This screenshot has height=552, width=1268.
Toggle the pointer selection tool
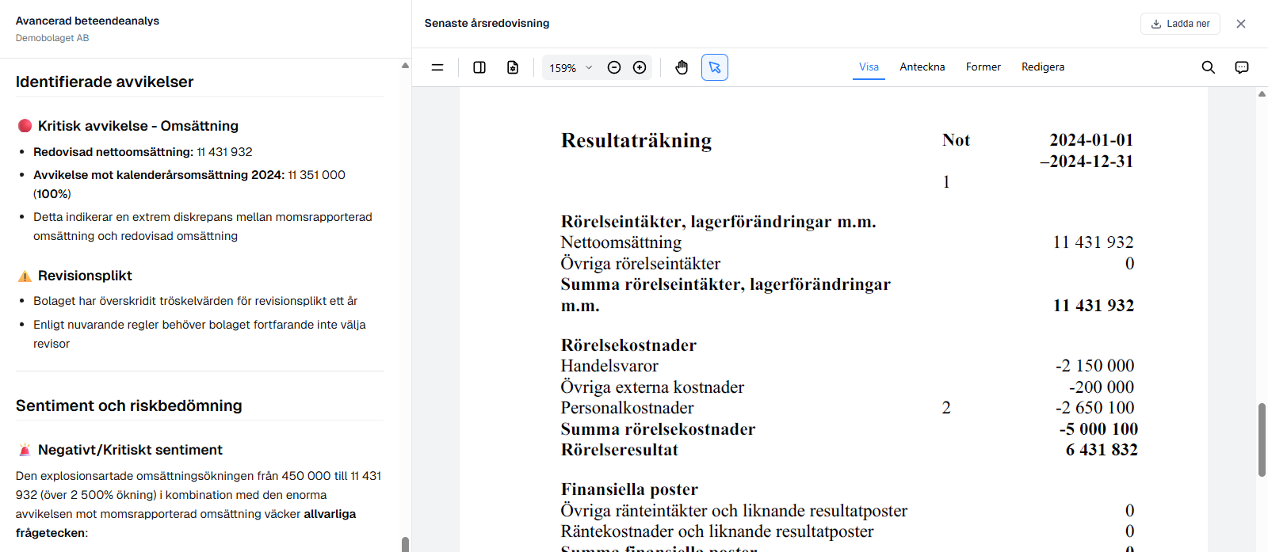pos(715,67)
